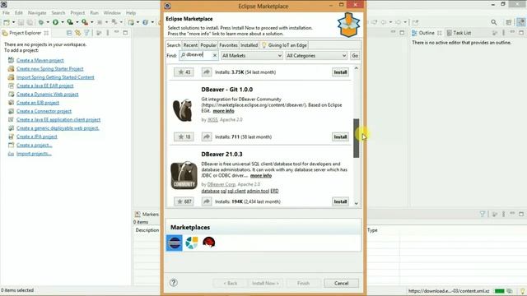Open the Giving IoT an Edge tab

click(284, 45)
